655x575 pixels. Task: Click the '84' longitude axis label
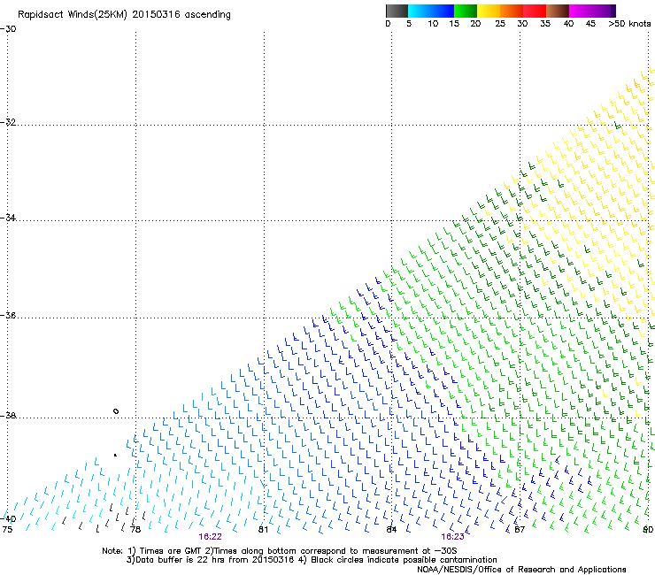391,530
